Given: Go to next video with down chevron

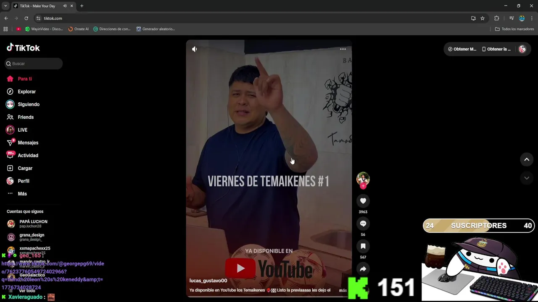Looking at the screenshot, I should 527,178.
